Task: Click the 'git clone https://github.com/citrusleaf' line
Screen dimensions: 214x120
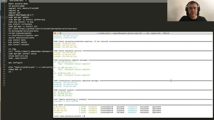Action: click(x=43, y=29)
